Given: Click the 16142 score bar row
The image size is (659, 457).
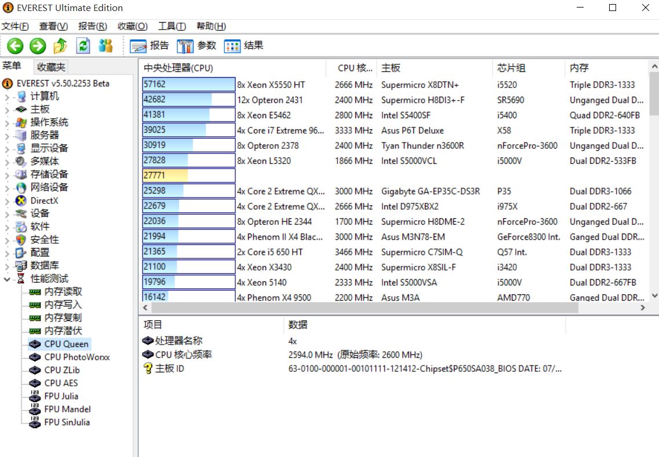Looking at the screenshot, I should click(189, 297).
